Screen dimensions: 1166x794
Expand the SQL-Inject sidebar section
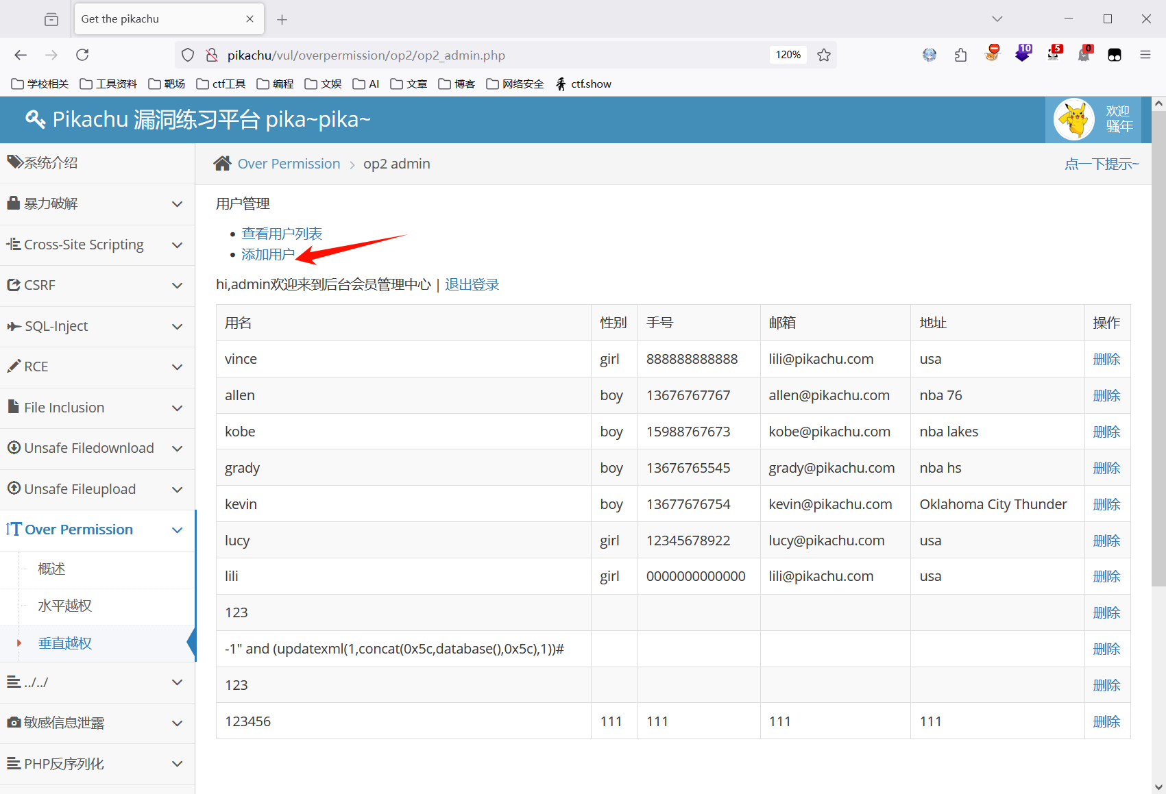click(x=97, y=326)
